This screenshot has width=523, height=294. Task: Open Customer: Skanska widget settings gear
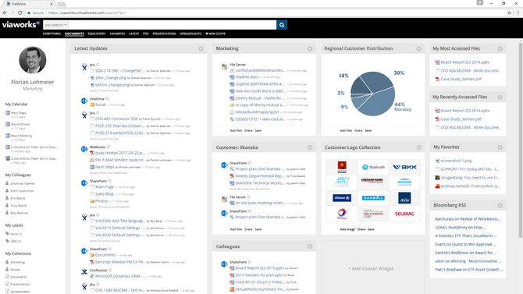pos(310,147)
